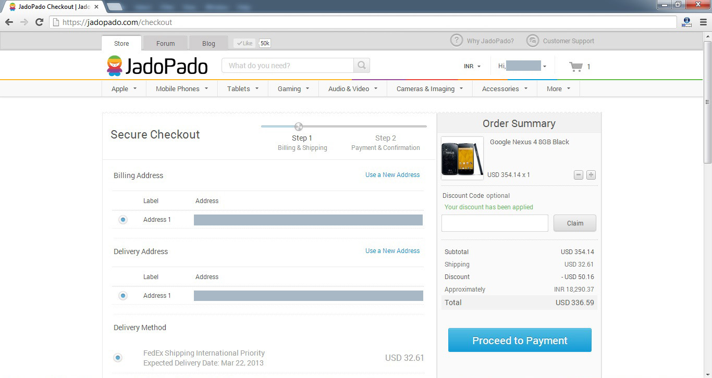Click Expected Delivery Date: Mar 22, 2013

(x=203, y=363)
